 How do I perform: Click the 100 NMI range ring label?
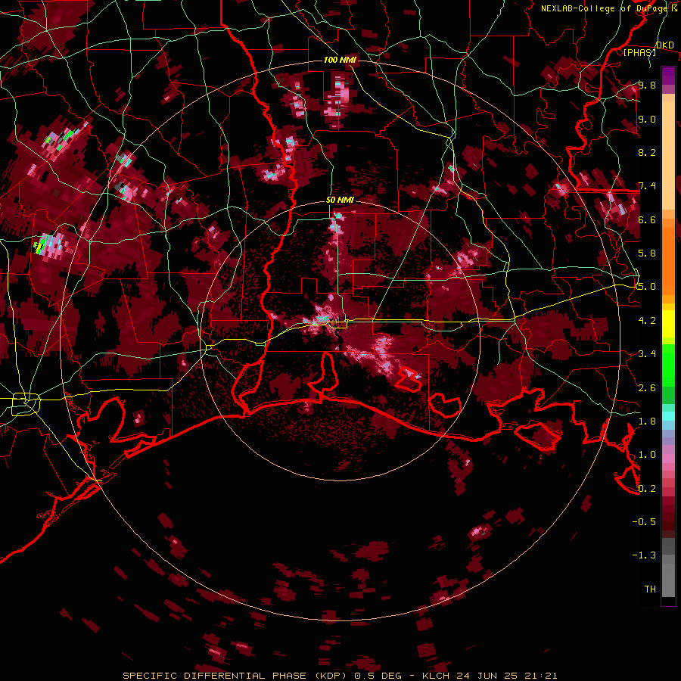[x=340, y=60]
